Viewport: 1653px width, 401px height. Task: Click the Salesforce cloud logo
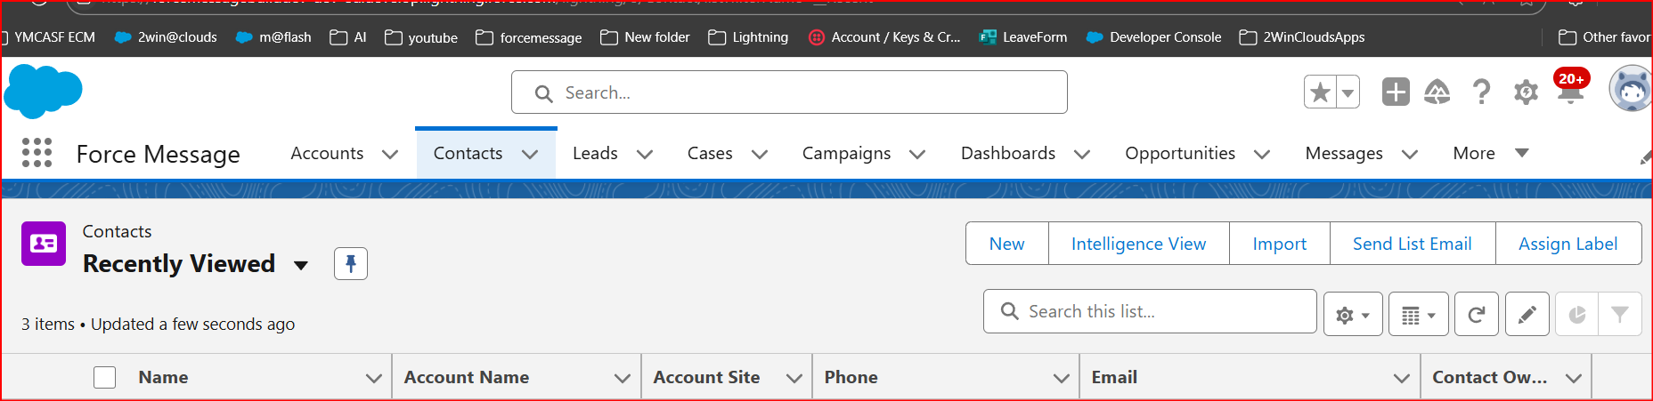point(43,92)
